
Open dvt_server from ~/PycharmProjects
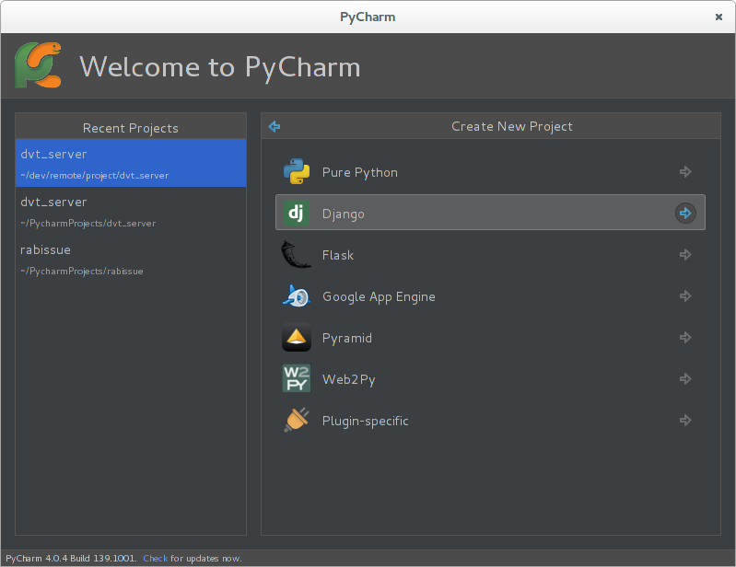[x=131, y=211]
